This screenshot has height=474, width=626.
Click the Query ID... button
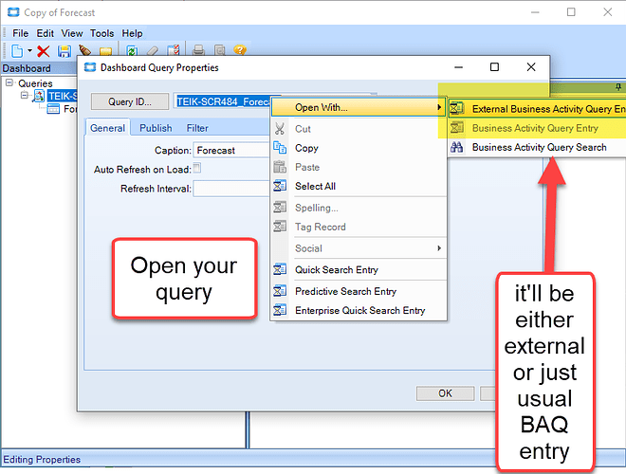pos(130,101)
